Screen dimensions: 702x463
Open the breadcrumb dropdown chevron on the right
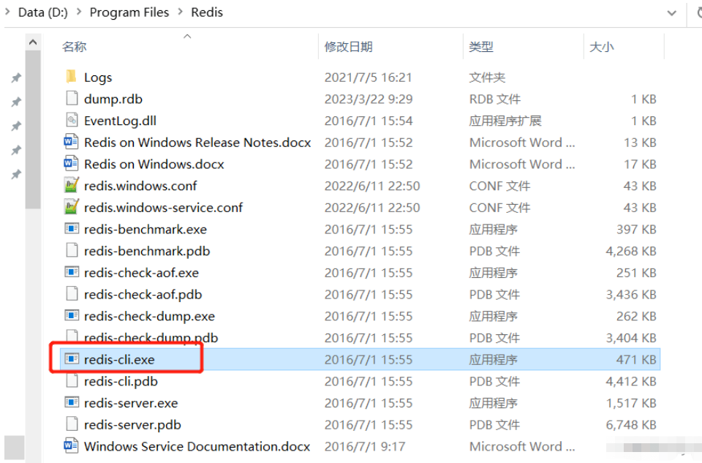point(671,12)
